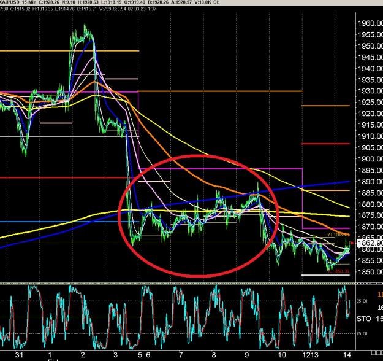This screenshot has height=361, width=383.
Task: Click the date label 3 on the time axis
Action: click(116, 355)
